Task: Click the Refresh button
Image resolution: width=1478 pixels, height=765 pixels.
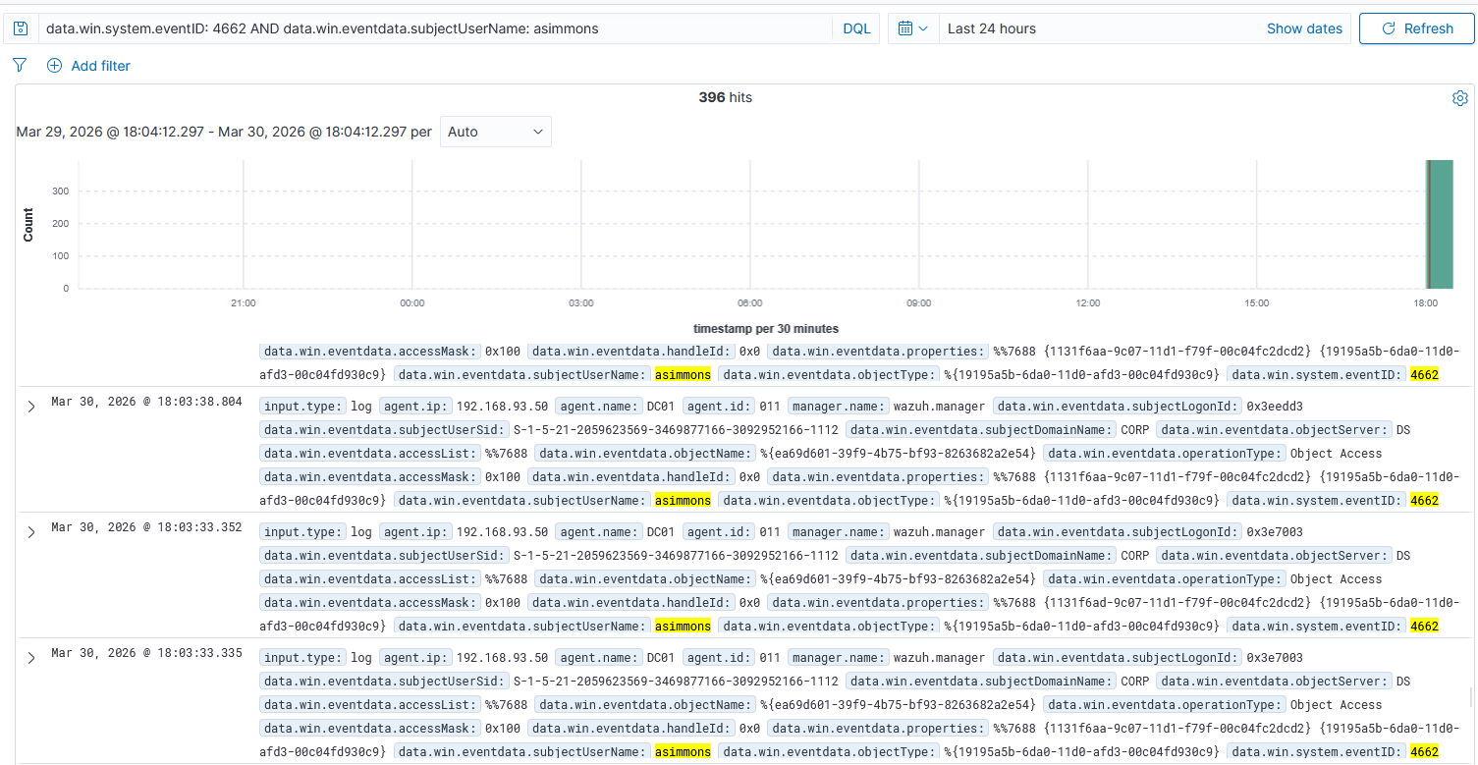Action: pos(1417,28)
